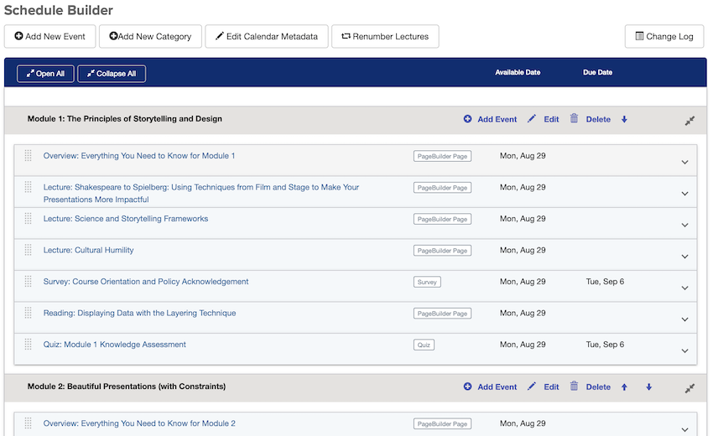
Task: Edit Module 2 via the Edit link
Action: tap(551, 387)
